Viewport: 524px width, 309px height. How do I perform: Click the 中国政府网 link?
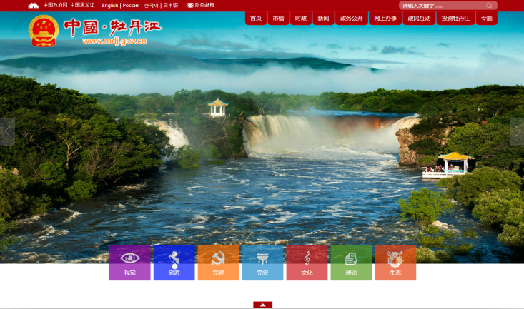coord(54,5)
